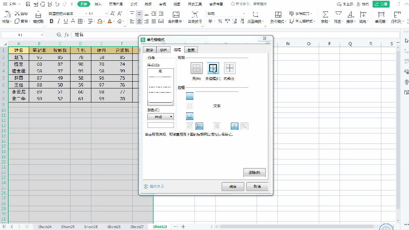
Task: Select the No border (无) preset
Action: [196, 68]
